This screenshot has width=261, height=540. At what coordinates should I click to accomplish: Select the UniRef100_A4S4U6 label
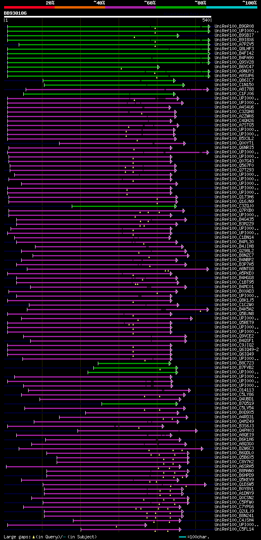tap(234, 107)
